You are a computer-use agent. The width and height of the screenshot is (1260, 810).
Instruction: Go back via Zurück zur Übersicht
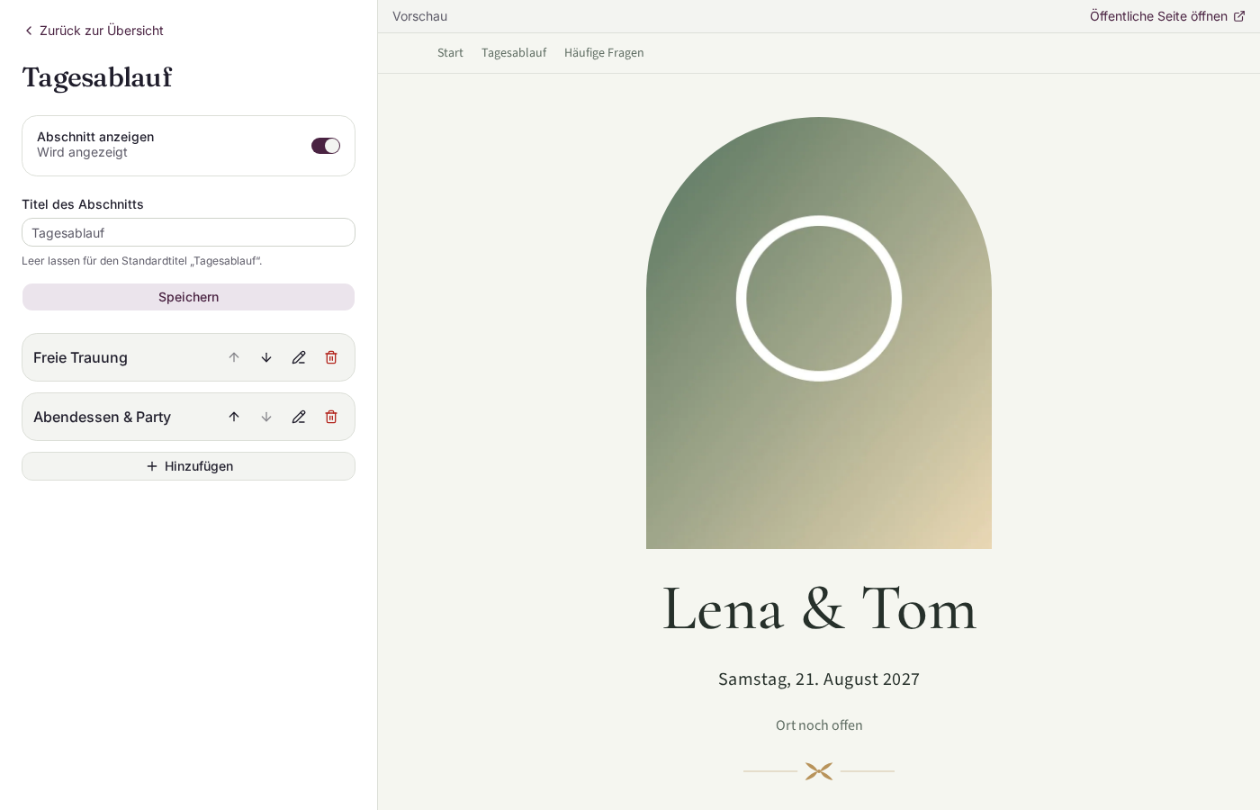pos(94,31)
